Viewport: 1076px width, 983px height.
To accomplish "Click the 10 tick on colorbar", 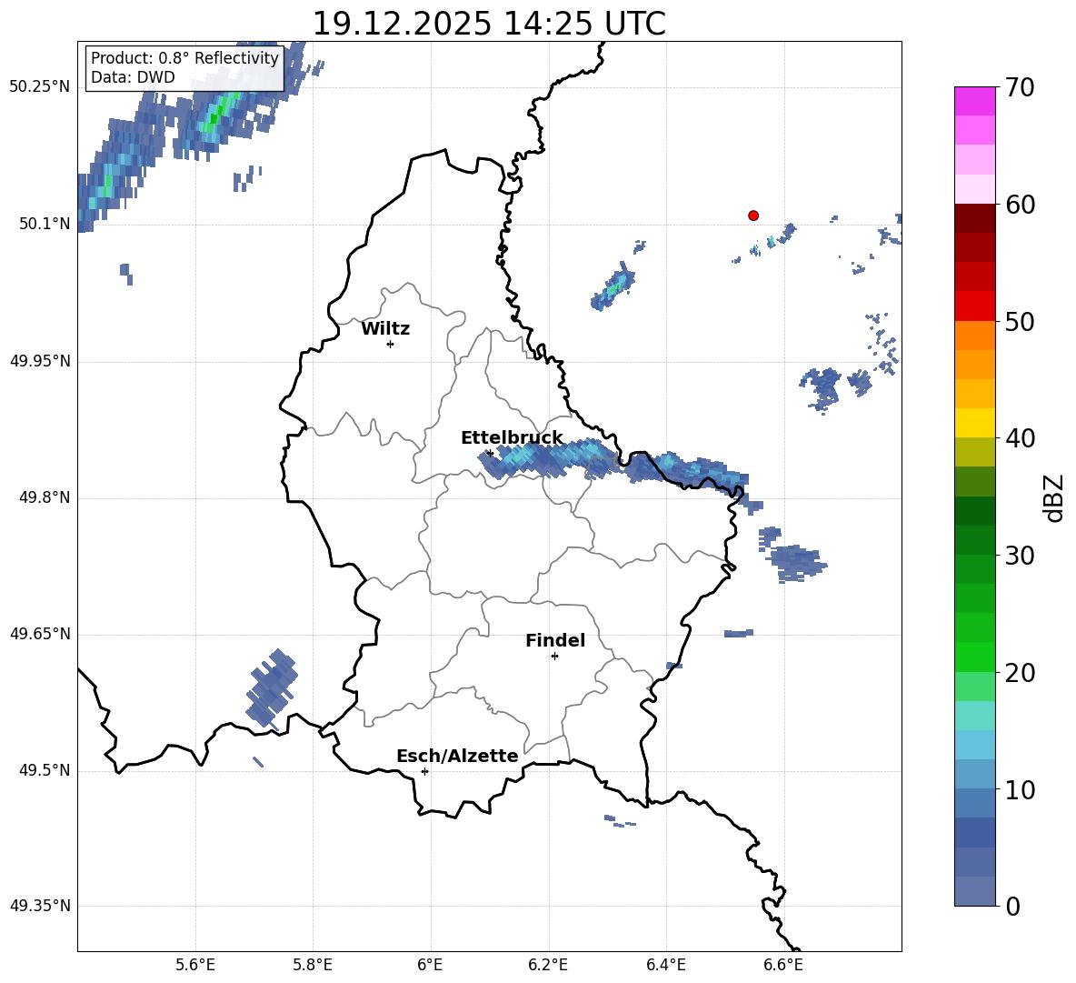I will pos(1019,789).
